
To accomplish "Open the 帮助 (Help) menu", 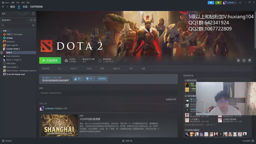I will [28, 3].
